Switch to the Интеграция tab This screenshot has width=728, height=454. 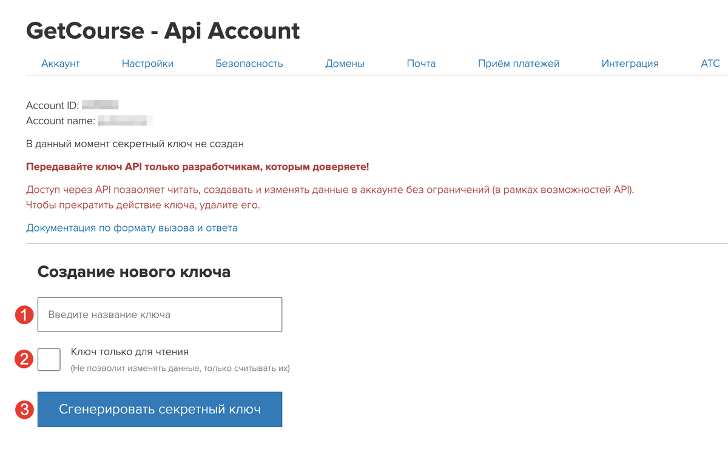click(x=630, y=63)
